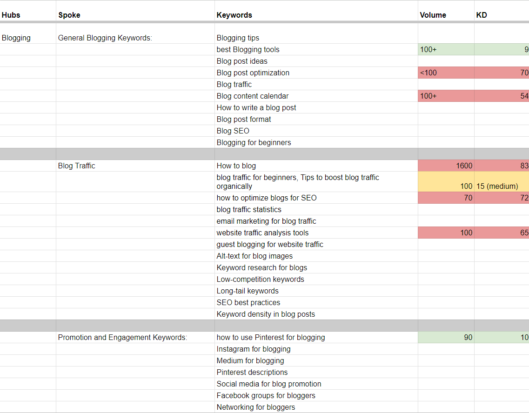This screenshot has height=413, width=529.
Task: Click KD cell in Blog post optimization row
Action: click(x=502, y=73)
